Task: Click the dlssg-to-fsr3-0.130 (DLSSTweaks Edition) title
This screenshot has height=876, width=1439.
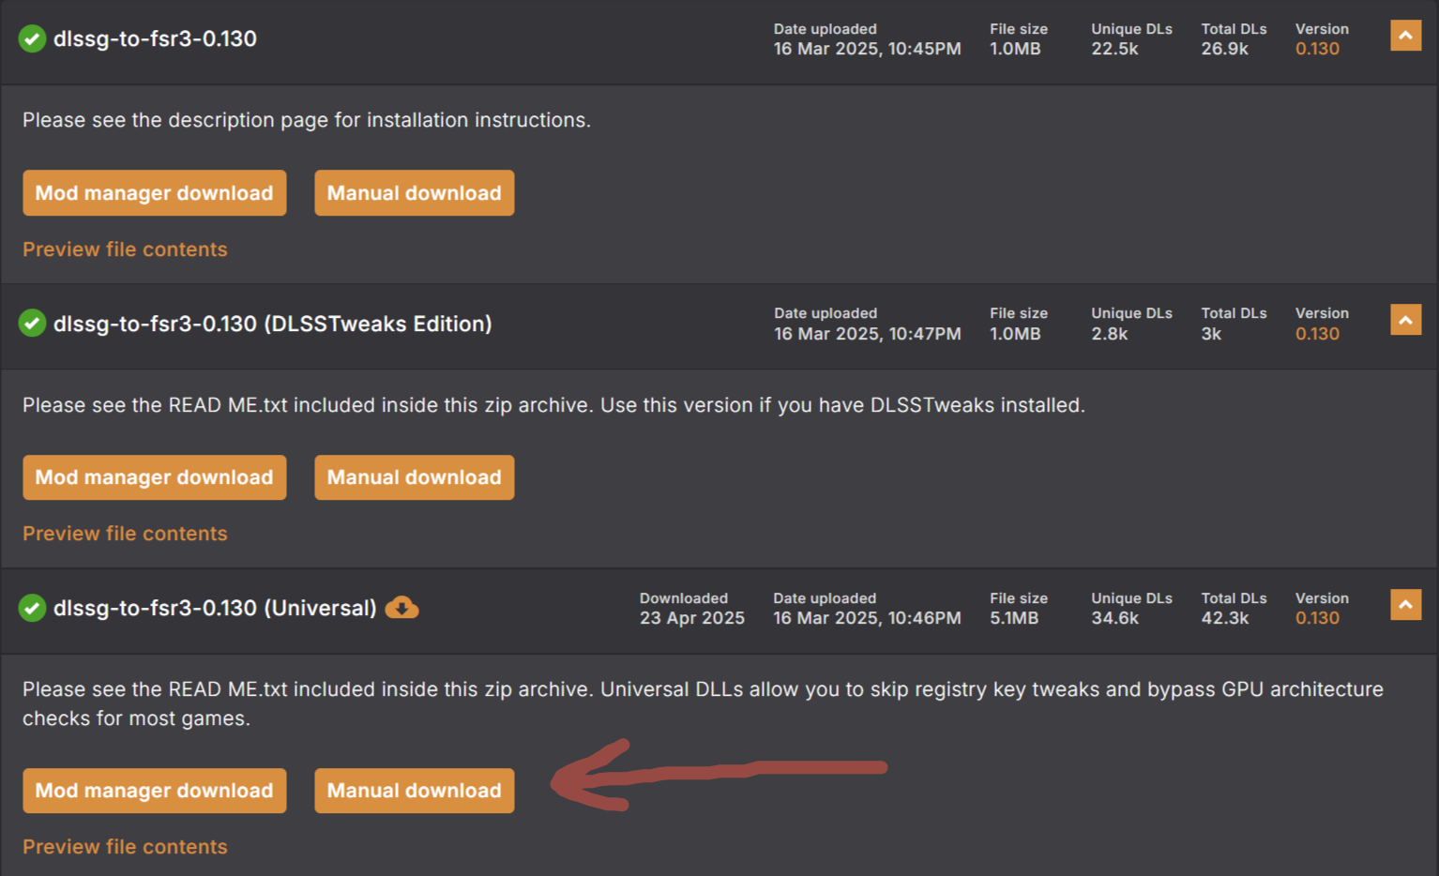Action: point(272,324)
